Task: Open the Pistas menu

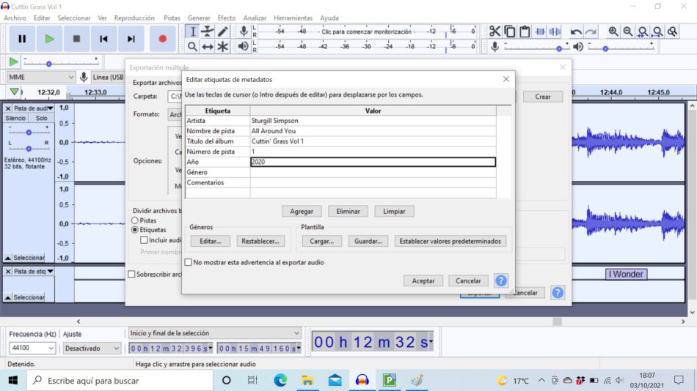Action: [172, 18]
